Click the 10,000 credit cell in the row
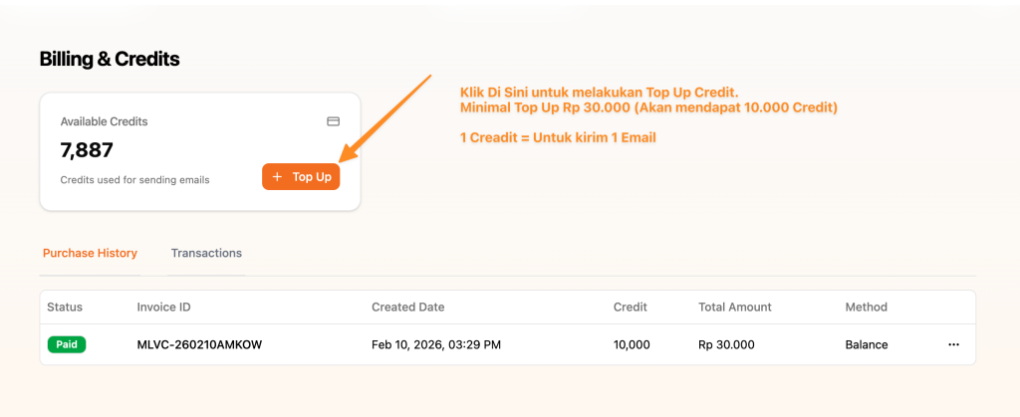Image resolution: width=1020 pixels, height=417 pixels. (x=632, y=344)
